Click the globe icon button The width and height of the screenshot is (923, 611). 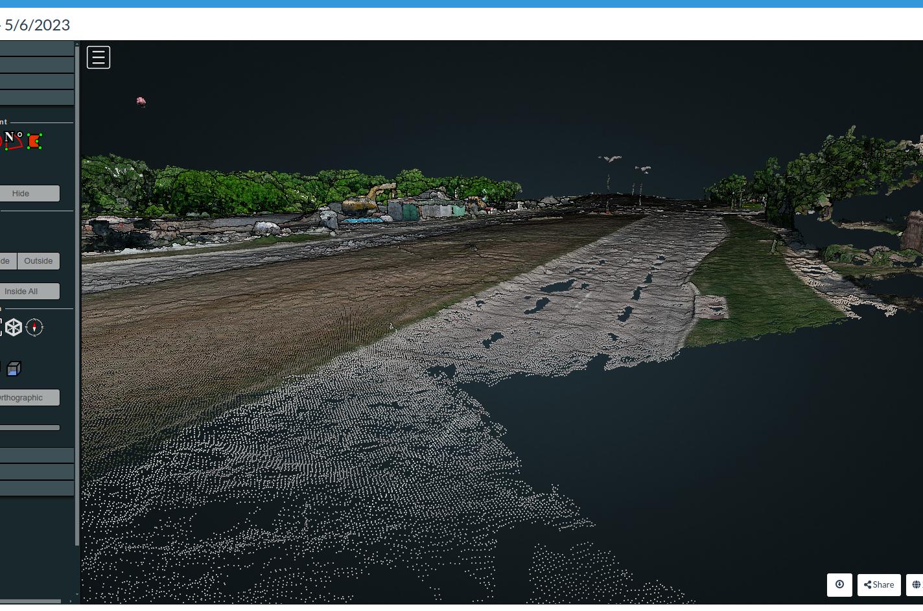[915, 584]
